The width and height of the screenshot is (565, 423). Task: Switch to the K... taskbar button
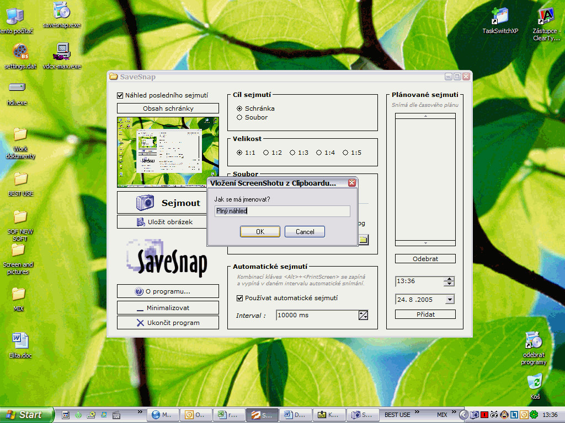(328, 415)
